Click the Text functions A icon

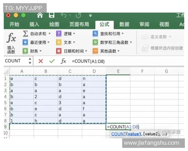pyautogui.click(x=59, y=42)
